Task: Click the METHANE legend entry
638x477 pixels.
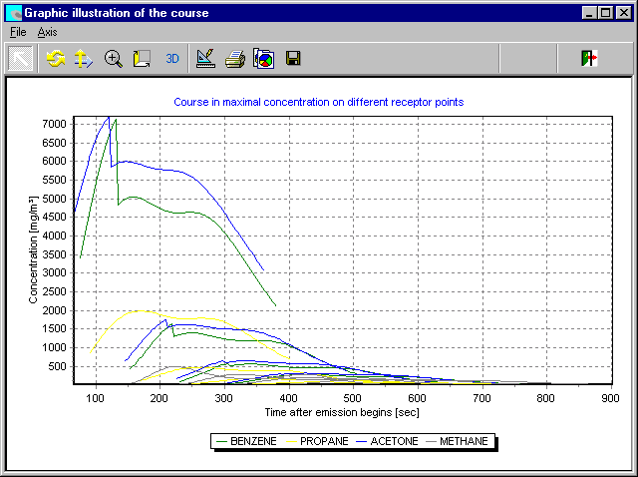Action: pyautogui.click(x=465, y=441)
